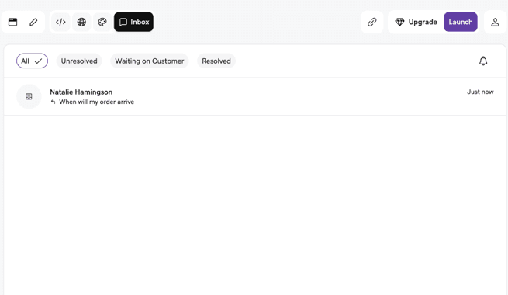This screenshot has height=295, width=508.
Task: Open the globe domain icon
Action: pos(81,22)
